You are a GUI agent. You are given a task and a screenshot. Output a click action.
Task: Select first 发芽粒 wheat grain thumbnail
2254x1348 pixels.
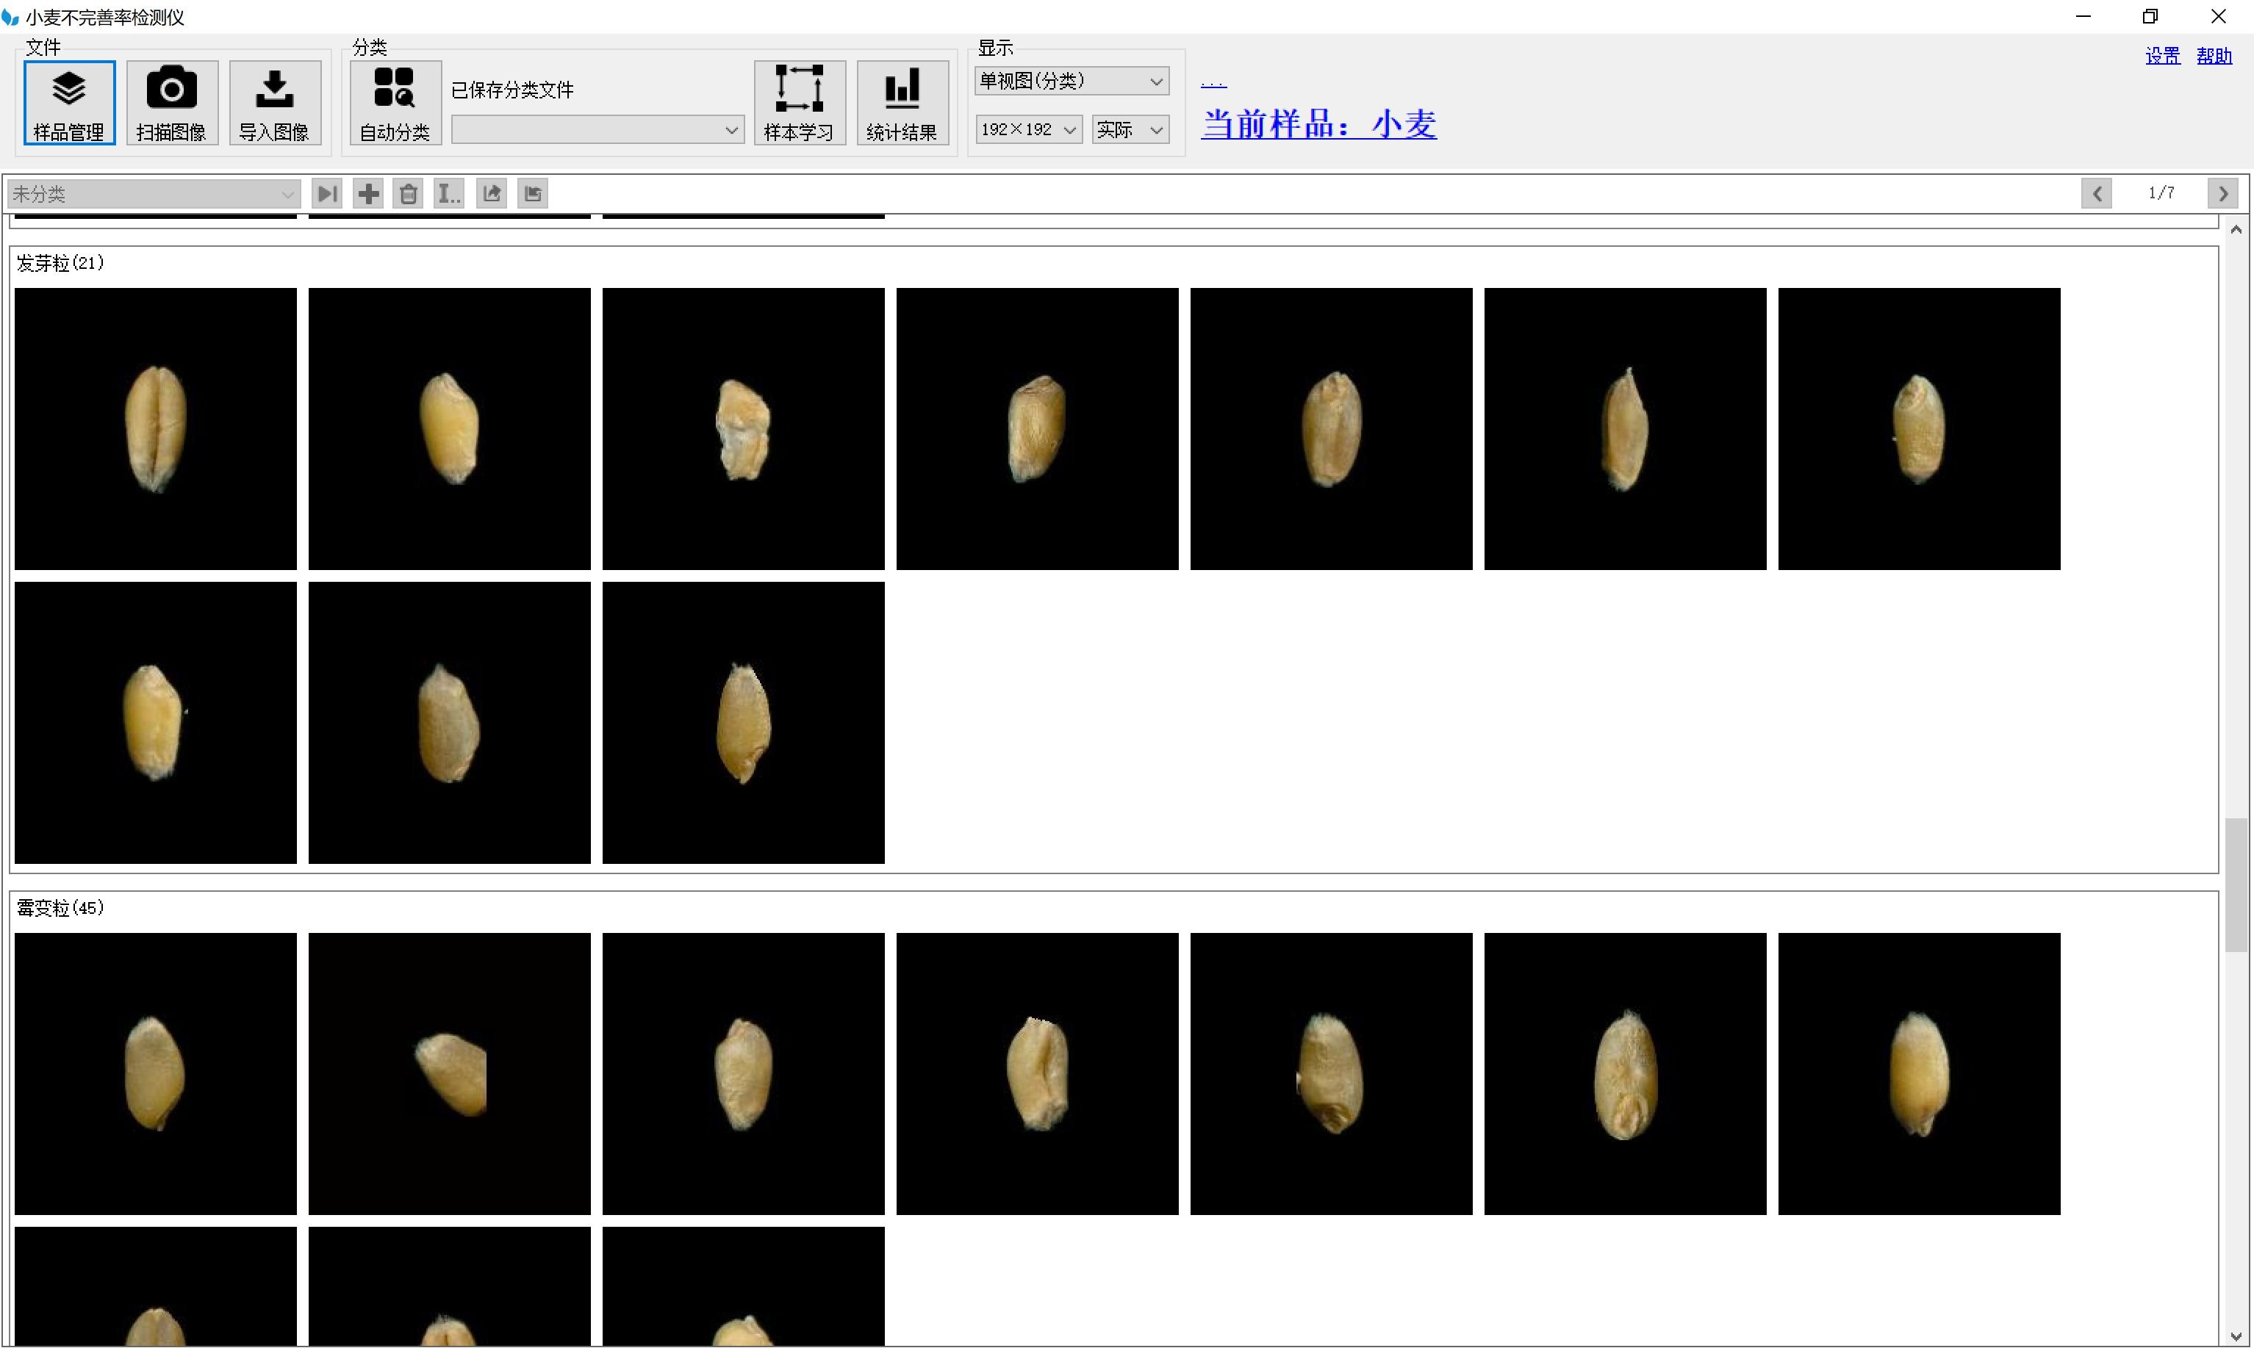tap(155, 429)
